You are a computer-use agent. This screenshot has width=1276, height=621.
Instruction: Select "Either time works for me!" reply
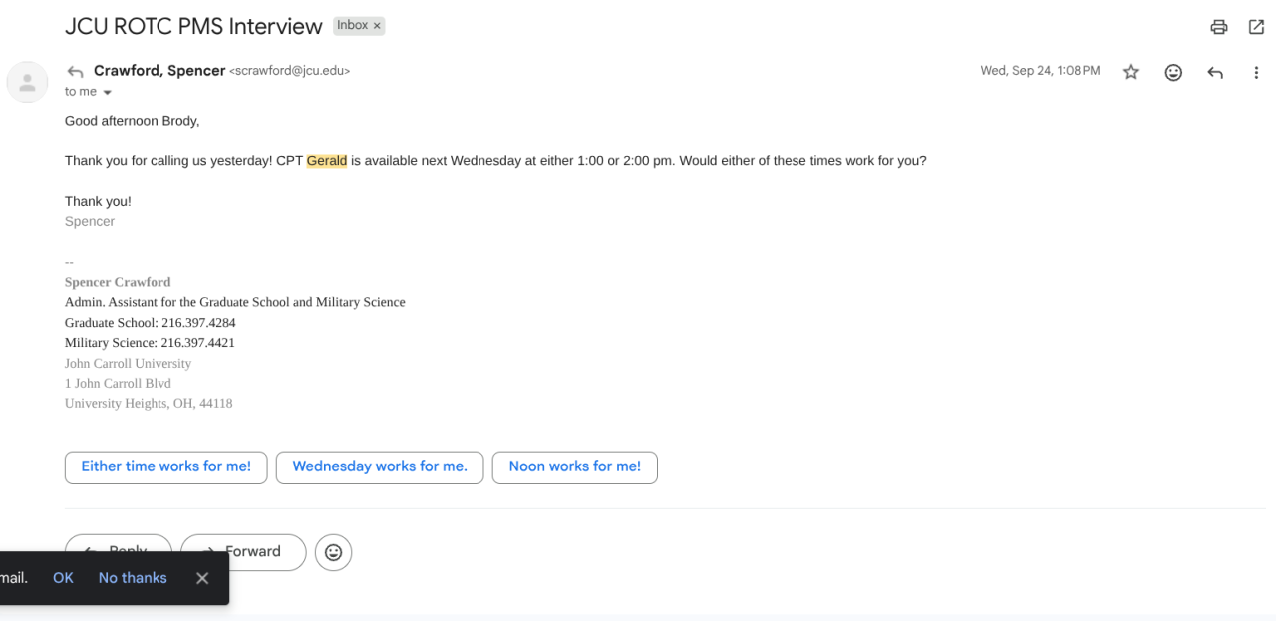tap(165, 466)
